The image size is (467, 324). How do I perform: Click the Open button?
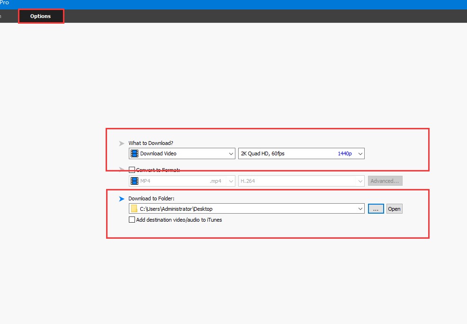(394, 208)
